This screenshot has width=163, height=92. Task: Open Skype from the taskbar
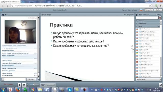tap(70, 90)
